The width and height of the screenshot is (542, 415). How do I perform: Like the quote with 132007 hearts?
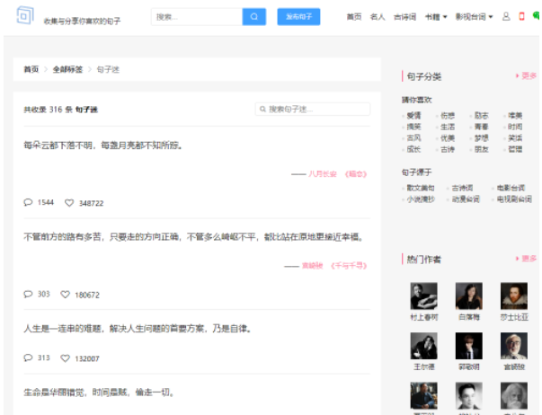pos(66,358)
